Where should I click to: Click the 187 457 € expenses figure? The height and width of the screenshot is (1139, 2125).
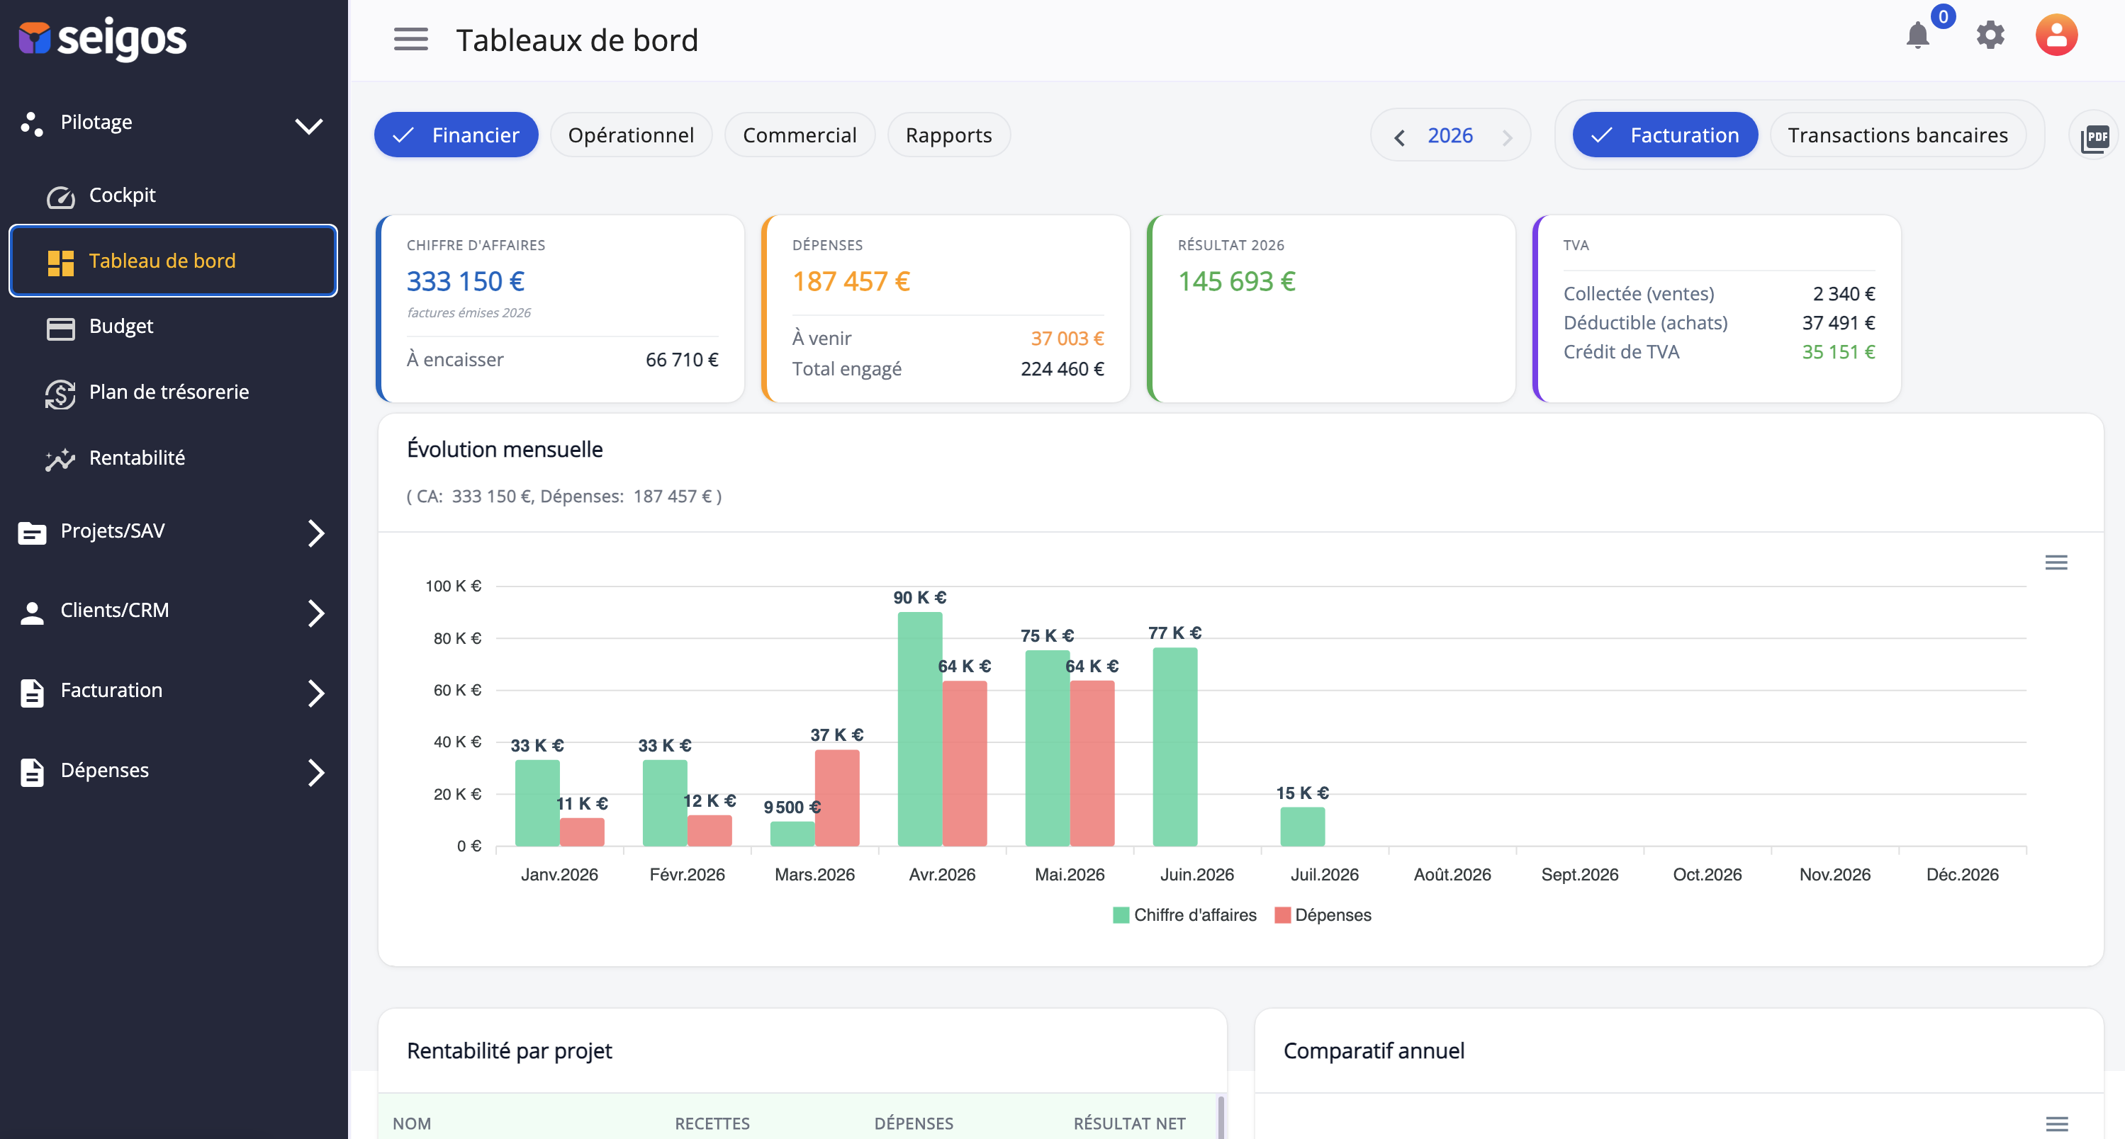click(x=851, y=282)
